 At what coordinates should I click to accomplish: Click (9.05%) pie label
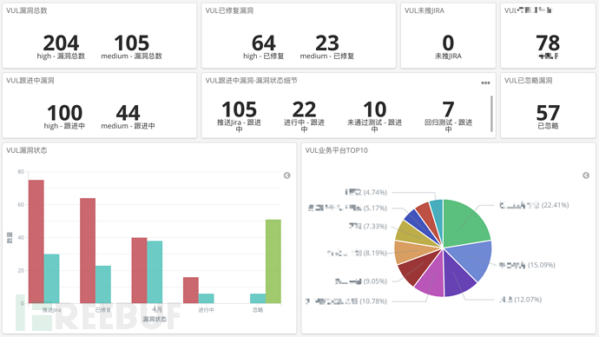(375, 281)
